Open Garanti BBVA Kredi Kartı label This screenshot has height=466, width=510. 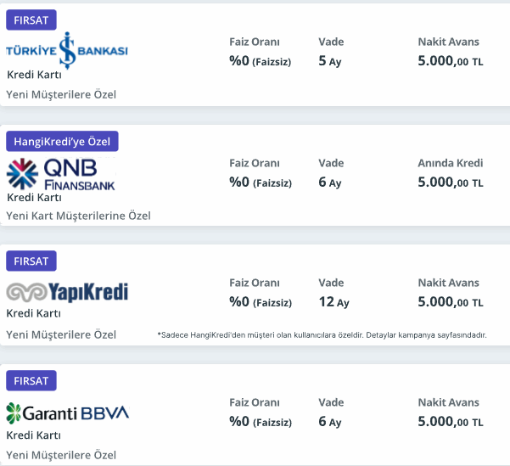[33, 435]
